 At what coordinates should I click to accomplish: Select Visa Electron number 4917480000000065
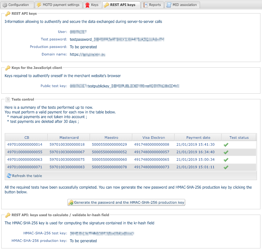click(x=152, y=159)
